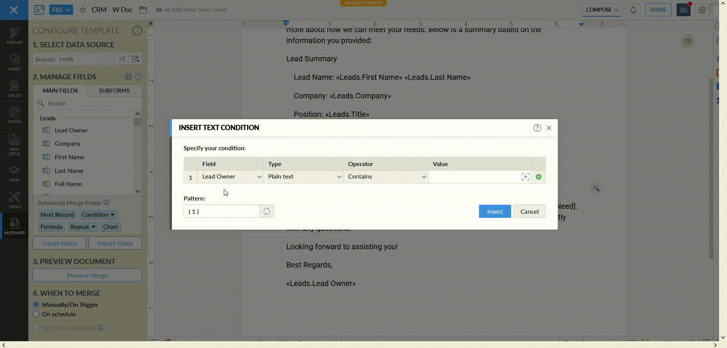Screen dimensions: 727x348
Task: Select Manually/On Trigger merge option
Action: click(36, 304)
